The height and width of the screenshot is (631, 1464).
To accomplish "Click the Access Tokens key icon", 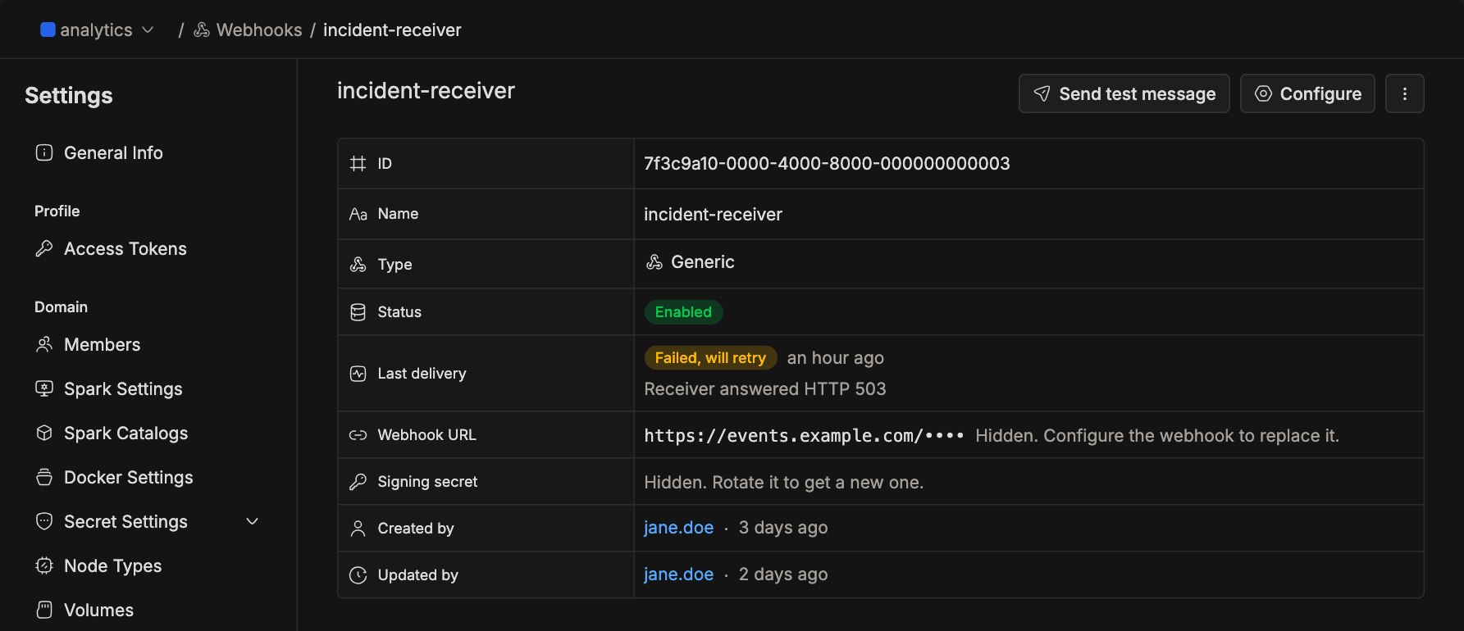I will pos(44,248).
